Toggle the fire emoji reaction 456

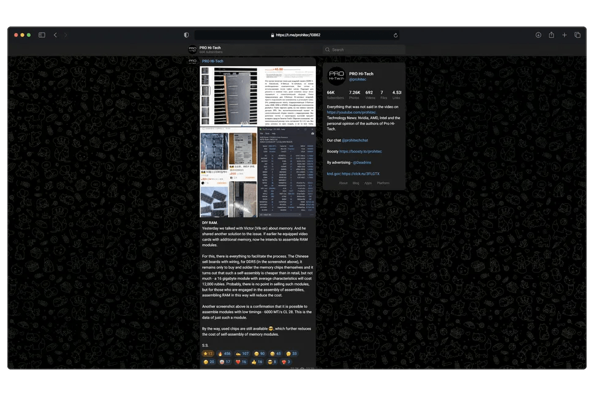[223, 353]
